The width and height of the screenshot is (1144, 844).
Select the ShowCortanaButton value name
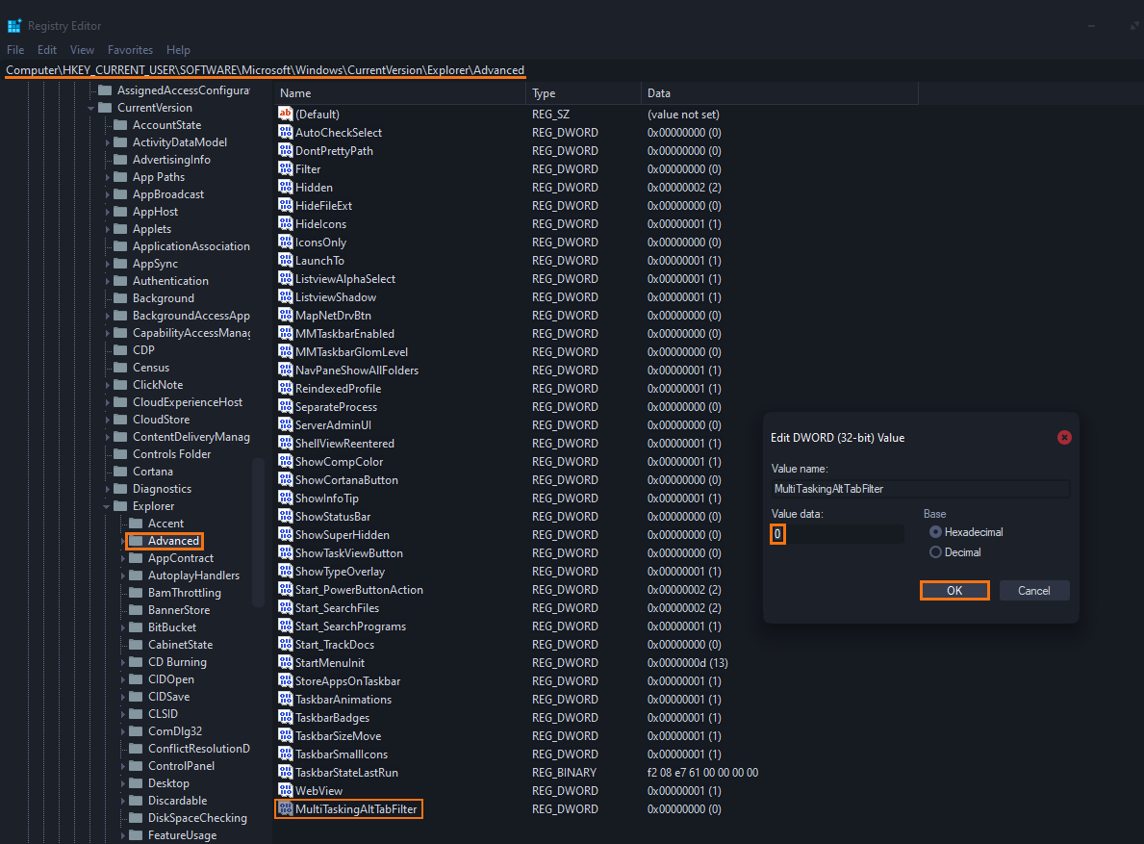coord(346,480)
